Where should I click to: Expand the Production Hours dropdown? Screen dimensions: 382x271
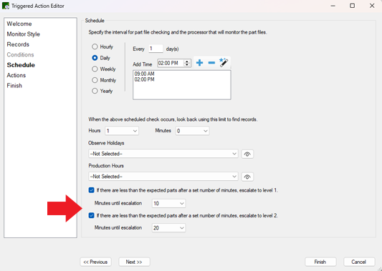(x=163, y=177)
